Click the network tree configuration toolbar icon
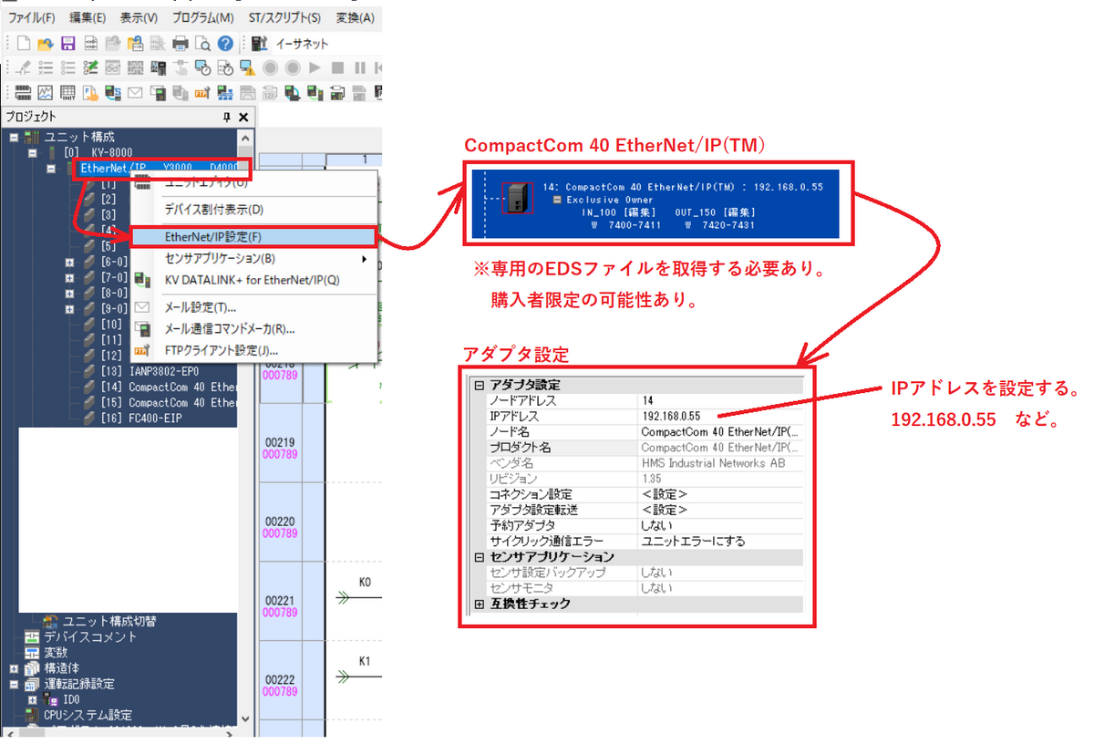The image size is (1094, 744). coord(225,92)
